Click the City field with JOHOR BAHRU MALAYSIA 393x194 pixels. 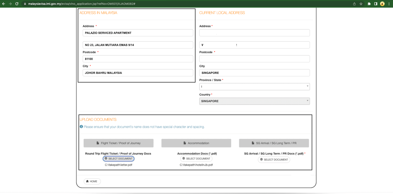click(138, 73)
